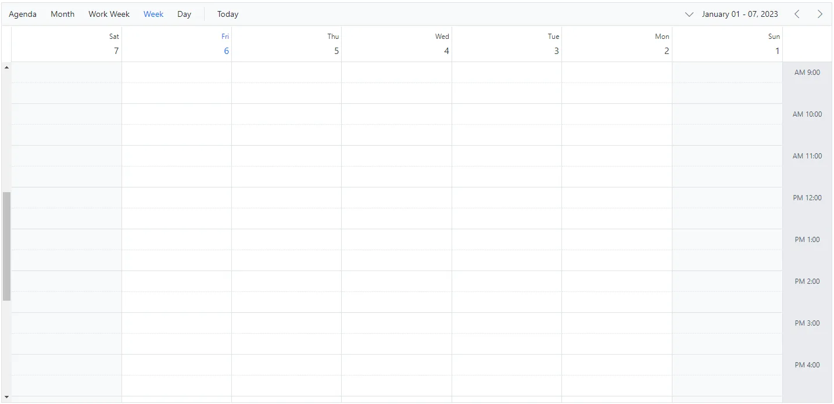Switch to the Agenda view
This screenshot has height=404, width=834.
tap(23, 14)
